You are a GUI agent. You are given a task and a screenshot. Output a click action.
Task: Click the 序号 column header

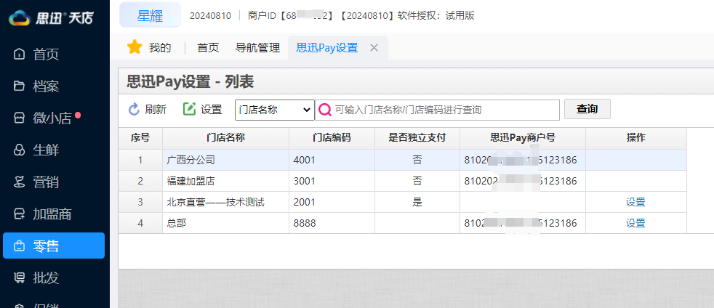point(140,138)
